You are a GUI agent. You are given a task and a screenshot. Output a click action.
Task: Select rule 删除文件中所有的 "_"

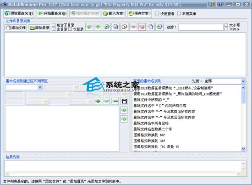(151, 100)
